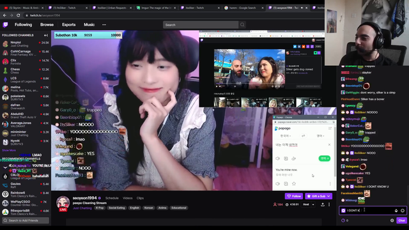Open Rainbow6 recommended channel
The height and width of the screenshot is (230, 409).
click(26, 194)
